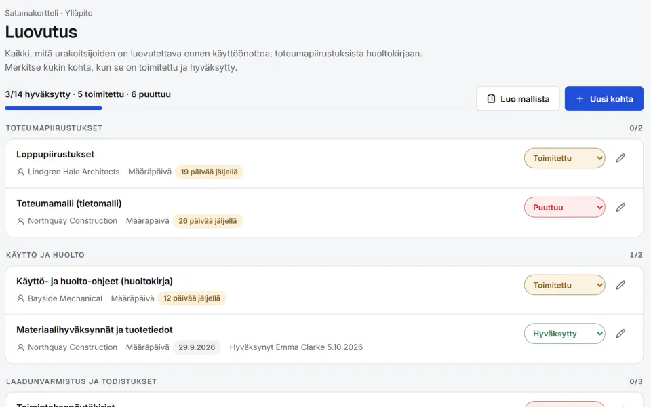Click the person icon beside Lindgren Hale Architects
The width and height of the screenshot is (651, 407).
[x=20, y=172]
